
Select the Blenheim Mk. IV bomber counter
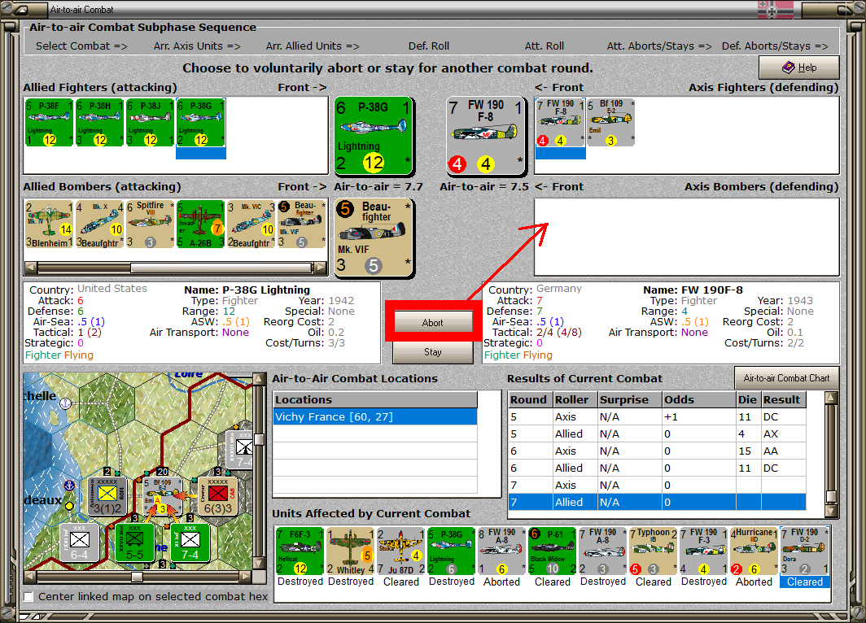[49, 224]
